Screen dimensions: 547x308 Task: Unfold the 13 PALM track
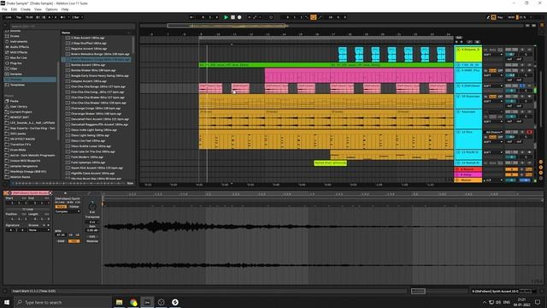pos(458,152)
